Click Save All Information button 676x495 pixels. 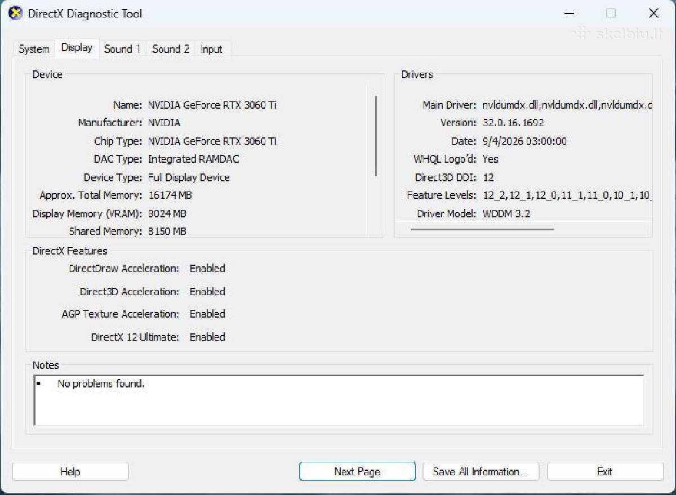[x=481, y=472]
